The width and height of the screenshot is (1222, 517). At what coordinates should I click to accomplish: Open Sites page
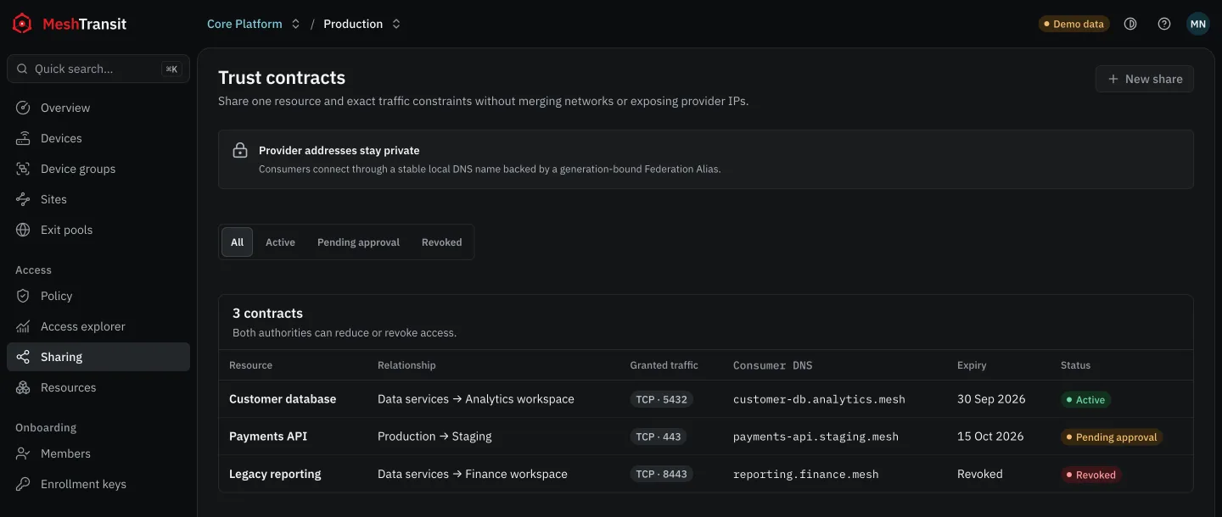98,199
